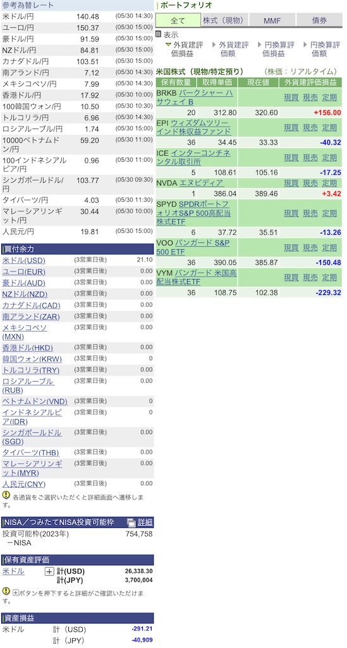Open インドネシアルピア(IDR) buying power link
Screen dimensions: 347x648
tap(32, 417)
